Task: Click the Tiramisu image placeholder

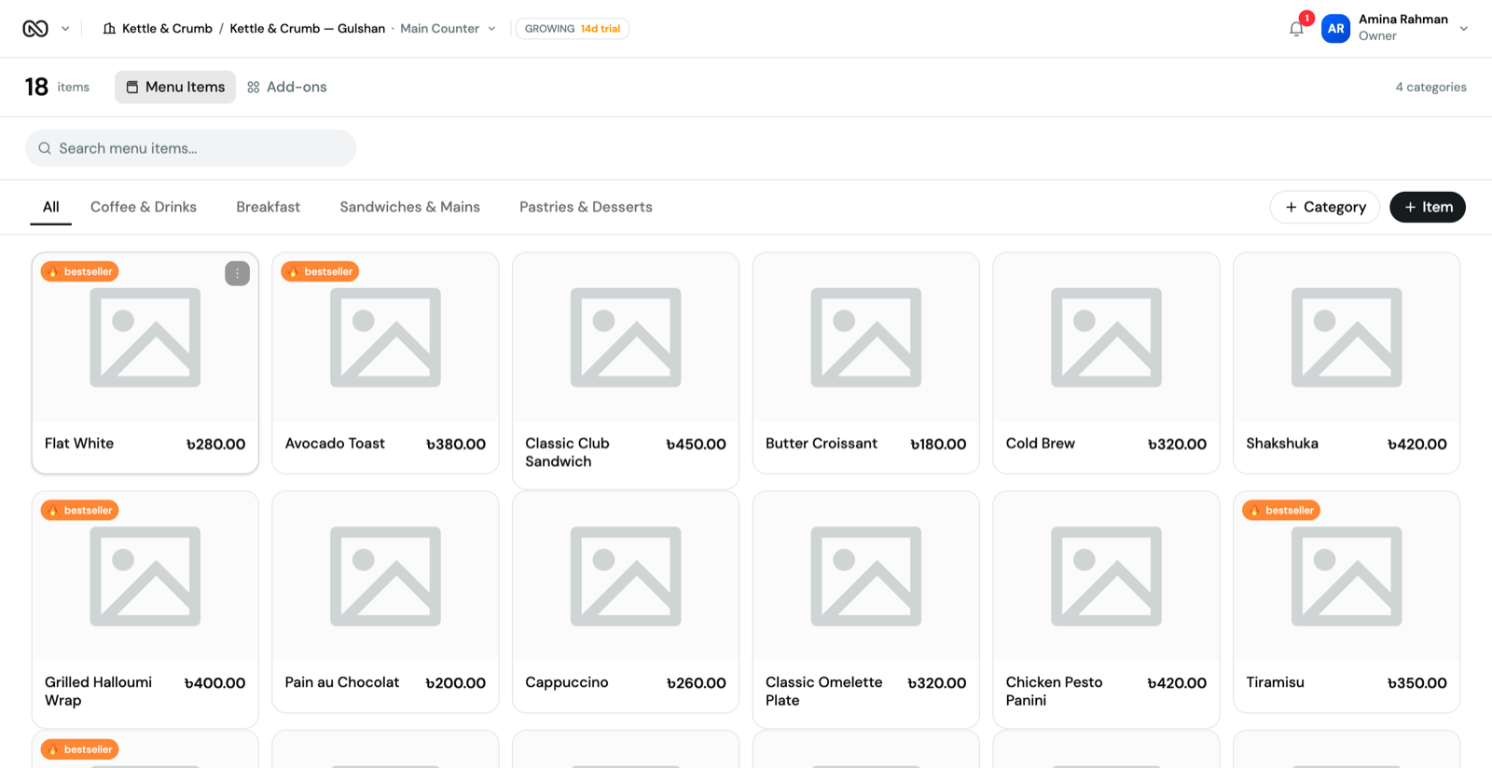Action: [x=1347, y=576]
